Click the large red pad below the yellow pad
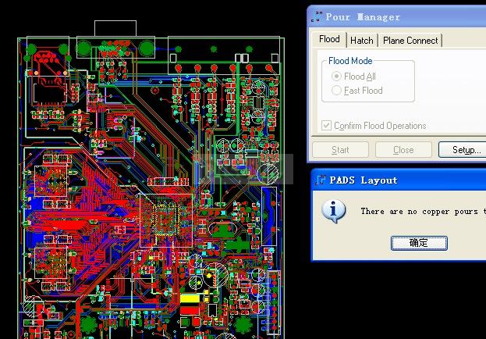Image resolution: width=486 pixels, height=339 pixels. coord(190,310)
